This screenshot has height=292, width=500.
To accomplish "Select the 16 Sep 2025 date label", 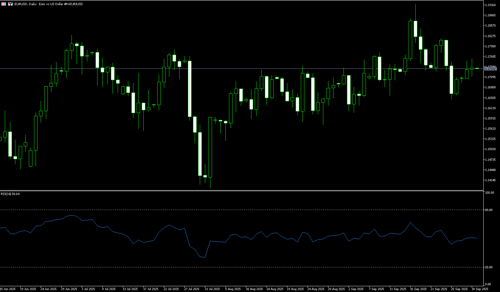I will tap(418, 289).
